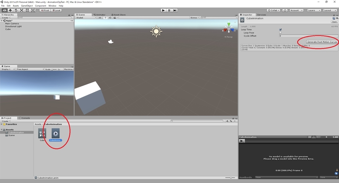
Task: Click the preview play button in Inspector
Action: (x=242, y=141)
